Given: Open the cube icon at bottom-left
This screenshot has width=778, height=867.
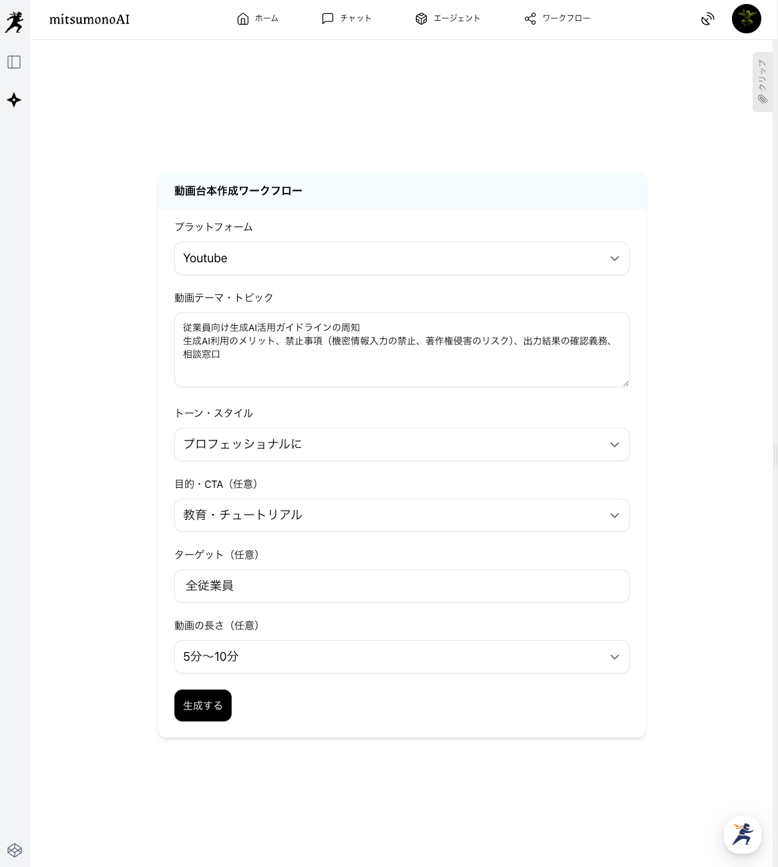Looking at the screenshot, I should click(15, 850).
